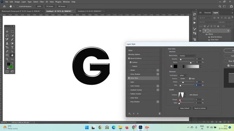
Task: Open the Window menu
Action: [66, 2]
